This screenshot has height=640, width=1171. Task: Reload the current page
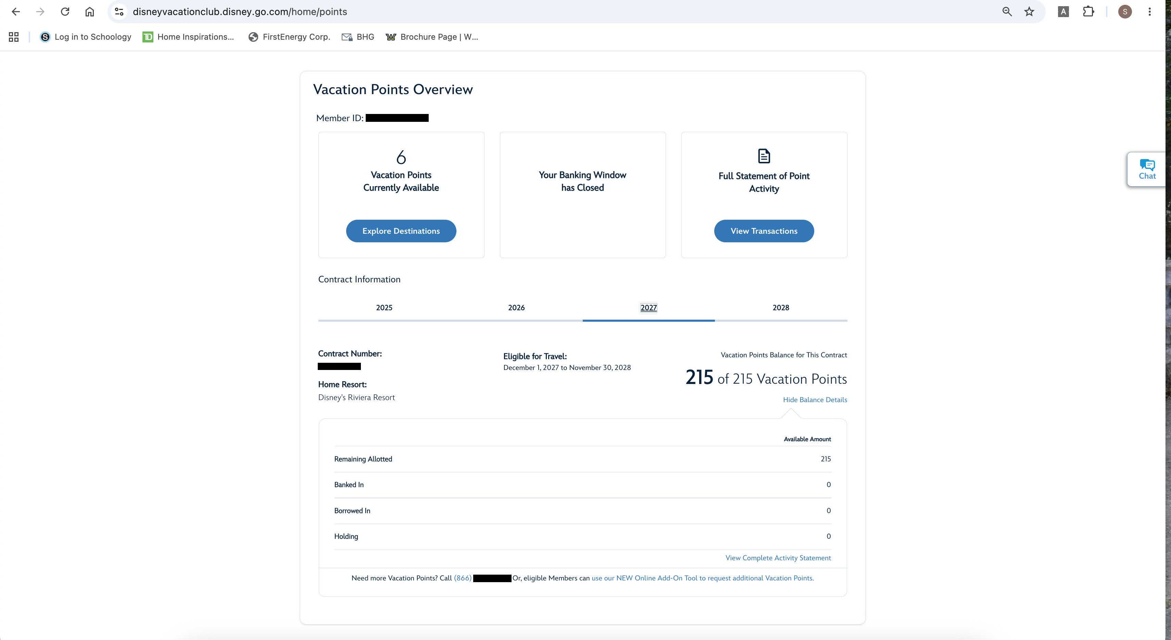65,12
